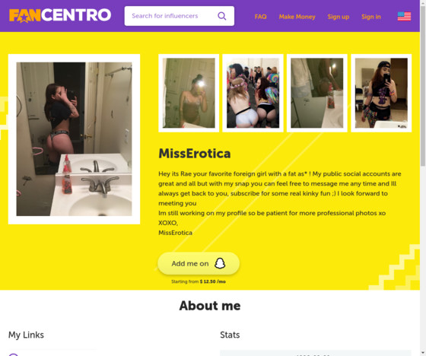Open the large main profile photo
This screenshot has width=426, height=356.
click(x=75, y=139)
